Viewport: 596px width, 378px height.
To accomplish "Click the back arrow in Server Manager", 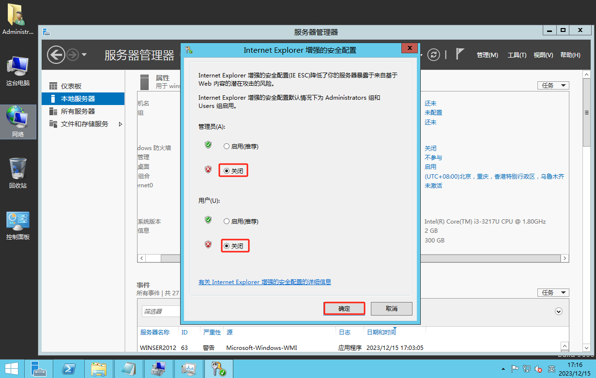I will [x=56, y=55].
